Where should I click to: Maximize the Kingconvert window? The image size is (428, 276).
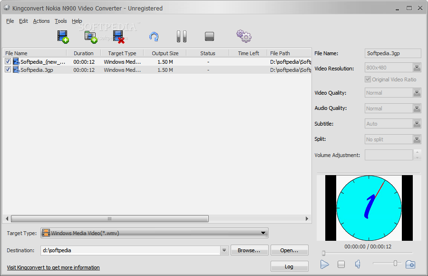pyautogui.click(x=409, y=8)
